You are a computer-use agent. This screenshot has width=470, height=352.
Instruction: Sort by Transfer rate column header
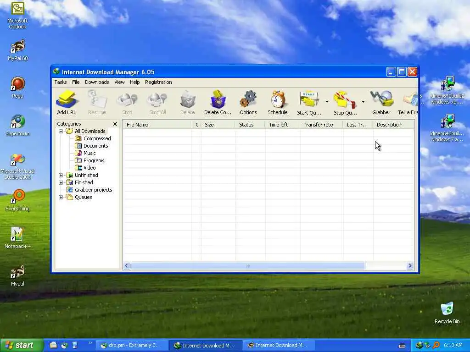pos(321,125)
